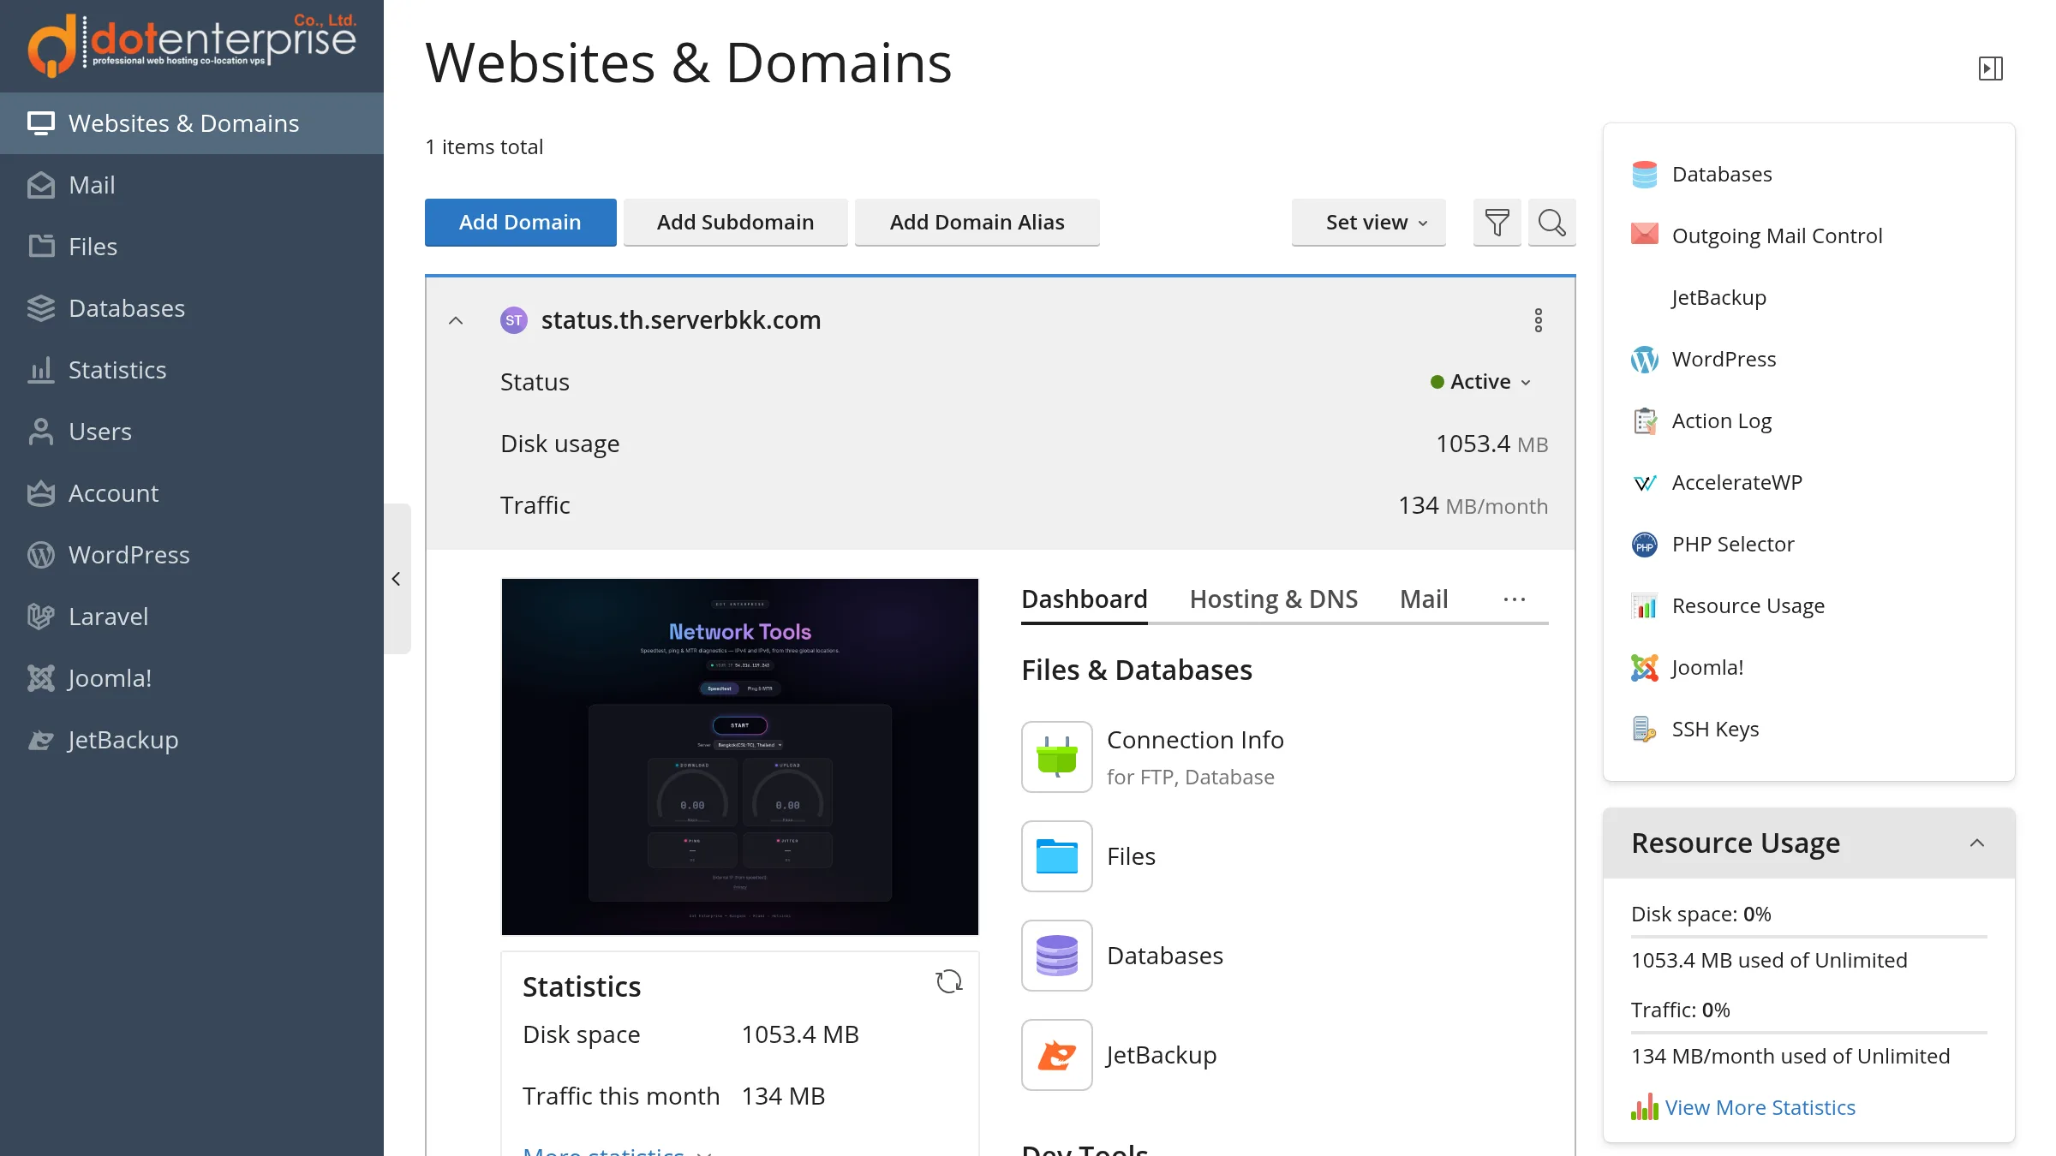Open the Set view dropdown
Image resolution: width=2056 pixels, height=1156 pixels.
(x=1368, y=223)
